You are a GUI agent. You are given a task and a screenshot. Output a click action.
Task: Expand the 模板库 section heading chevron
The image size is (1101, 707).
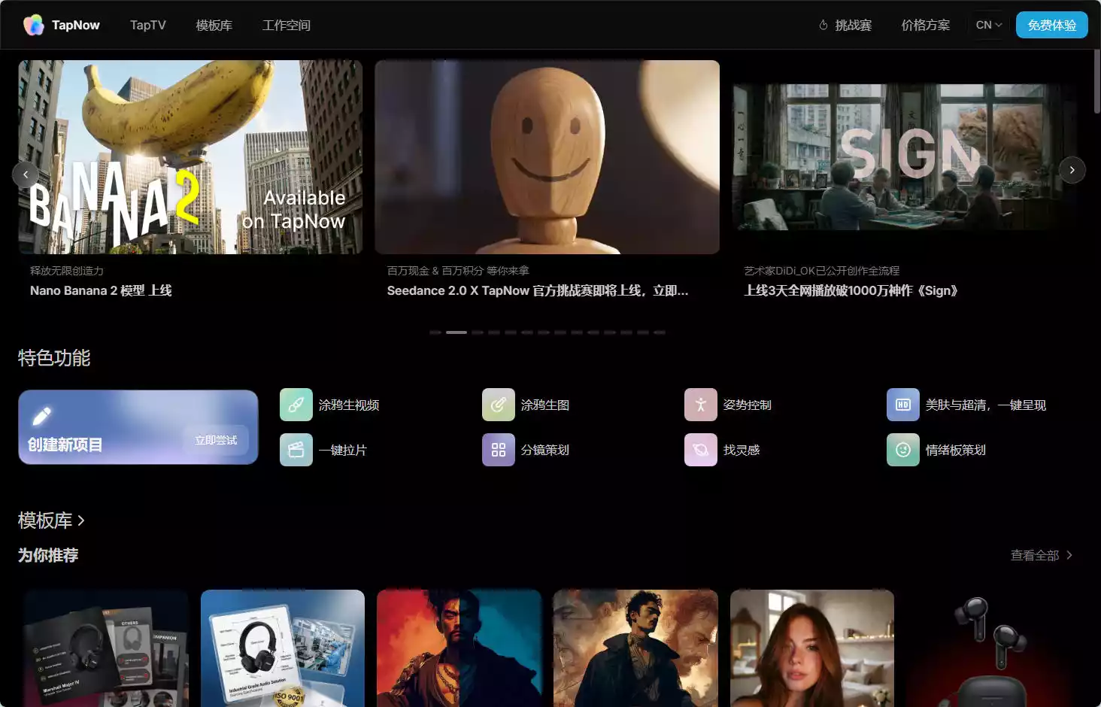[x=81, y=520]
